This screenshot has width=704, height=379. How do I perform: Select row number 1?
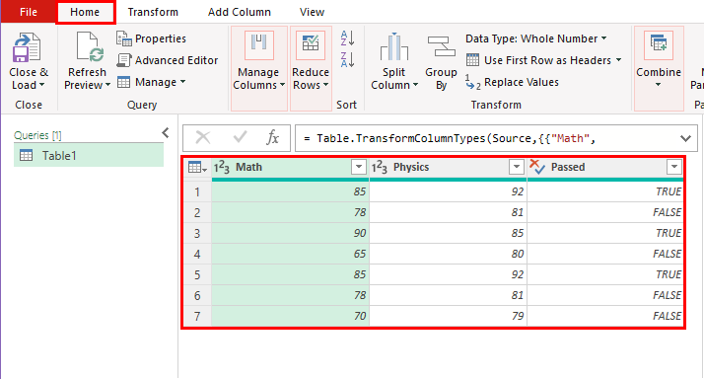coord(197,192)
